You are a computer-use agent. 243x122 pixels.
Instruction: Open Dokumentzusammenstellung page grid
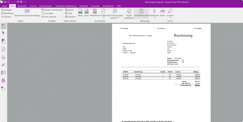tap(27, 13)
